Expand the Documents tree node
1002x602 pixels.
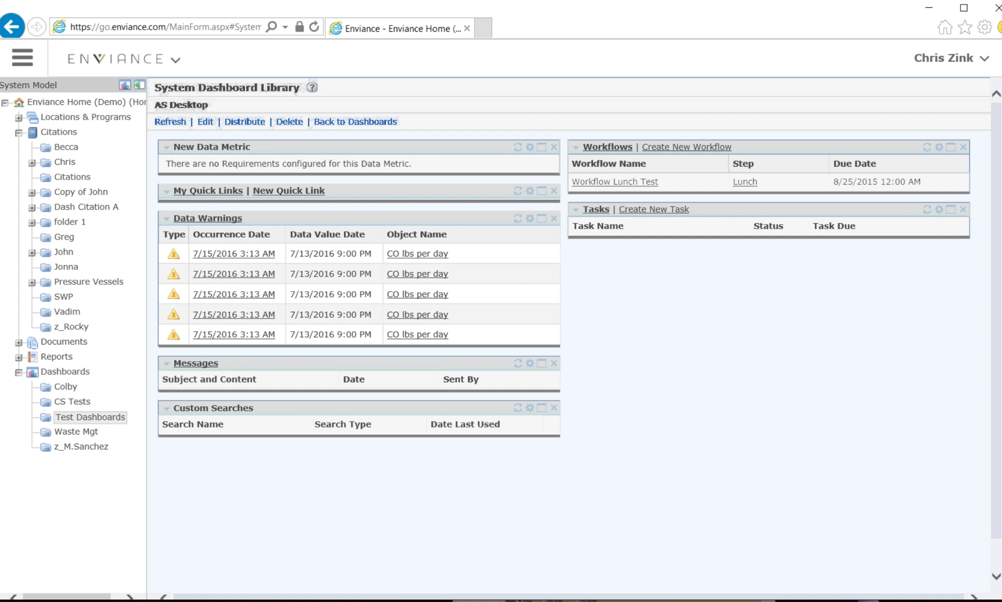pos(19,343)
